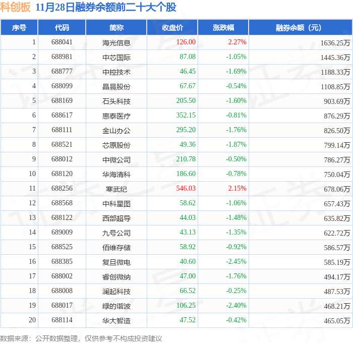The image size is (353, 343).
Task: Click stock name 金山办公
Action: (116, 131)
